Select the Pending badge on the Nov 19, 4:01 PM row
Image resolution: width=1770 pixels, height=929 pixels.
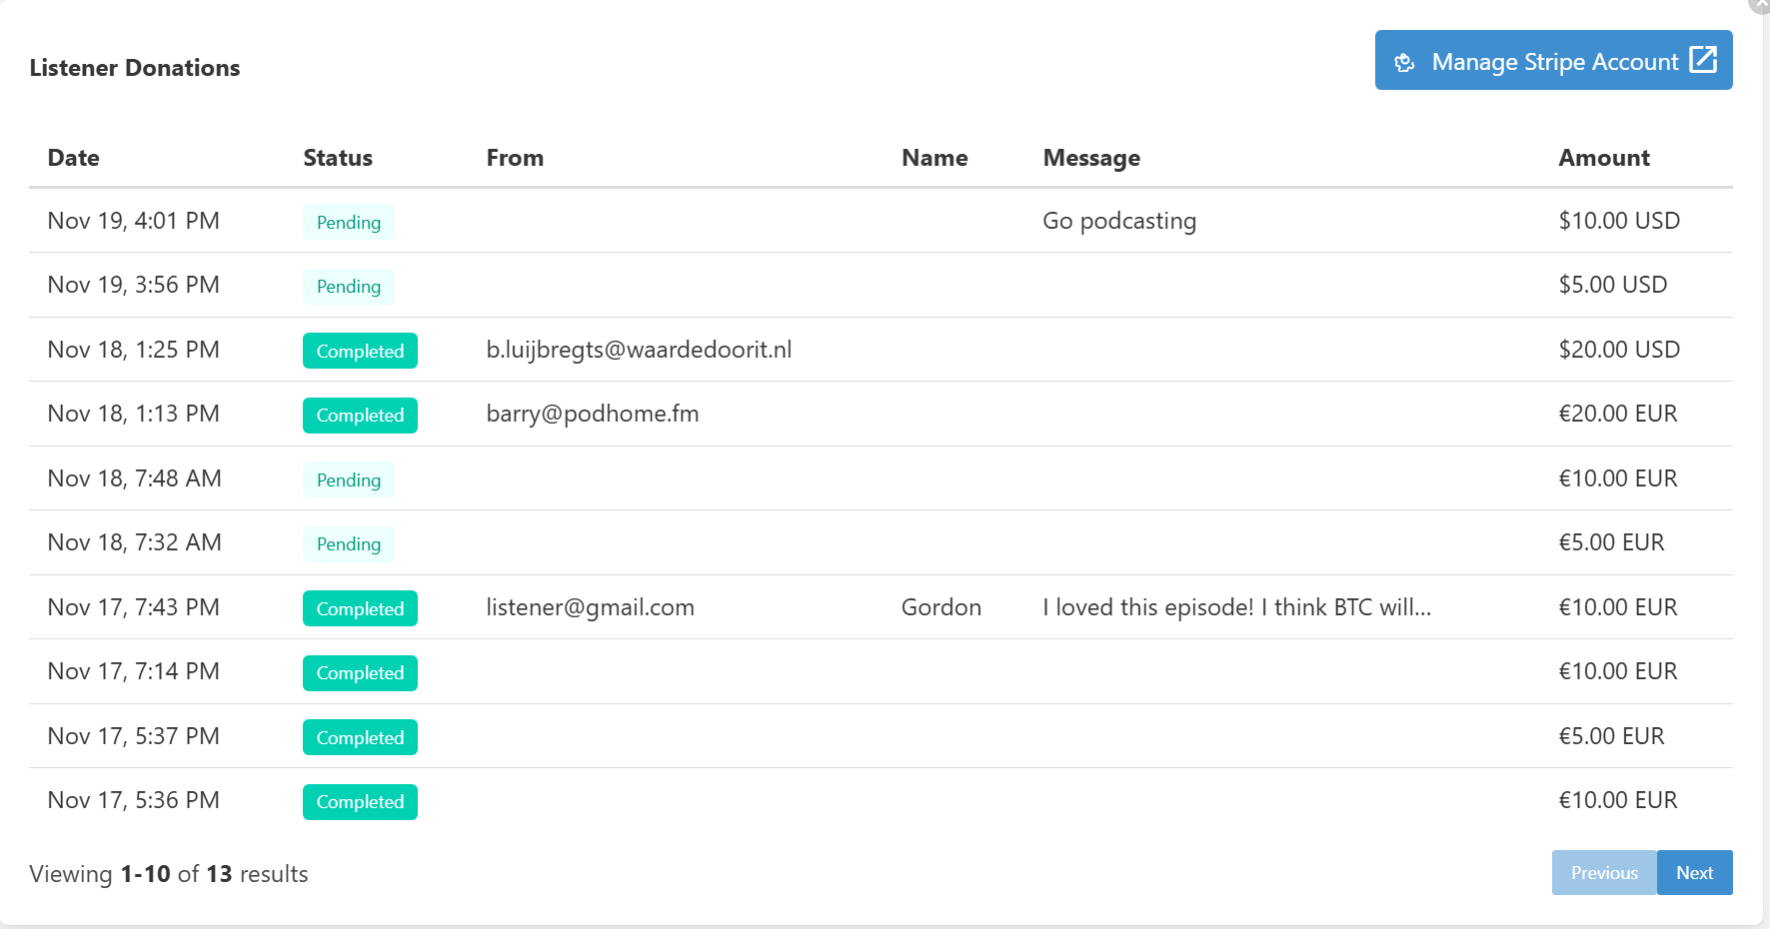click(x=348, y=222)
